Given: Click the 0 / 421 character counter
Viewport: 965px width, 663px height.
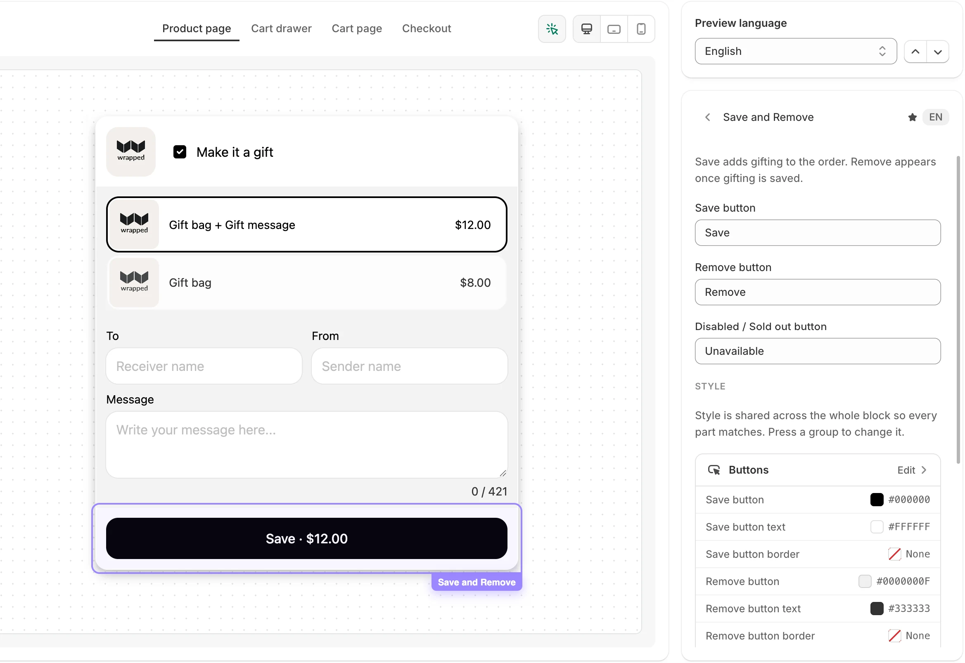Looking at the screenshot, I should pyautogui.click(x=490, y=492).
